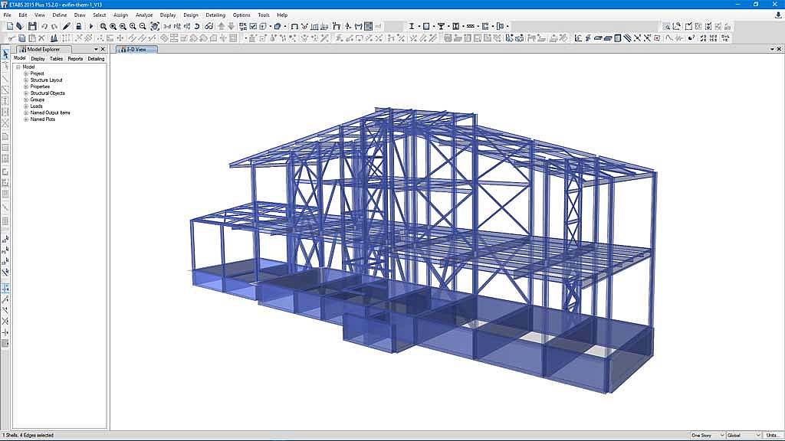
Task: Click the lock/unlock model icon
Action: point(79,26)
